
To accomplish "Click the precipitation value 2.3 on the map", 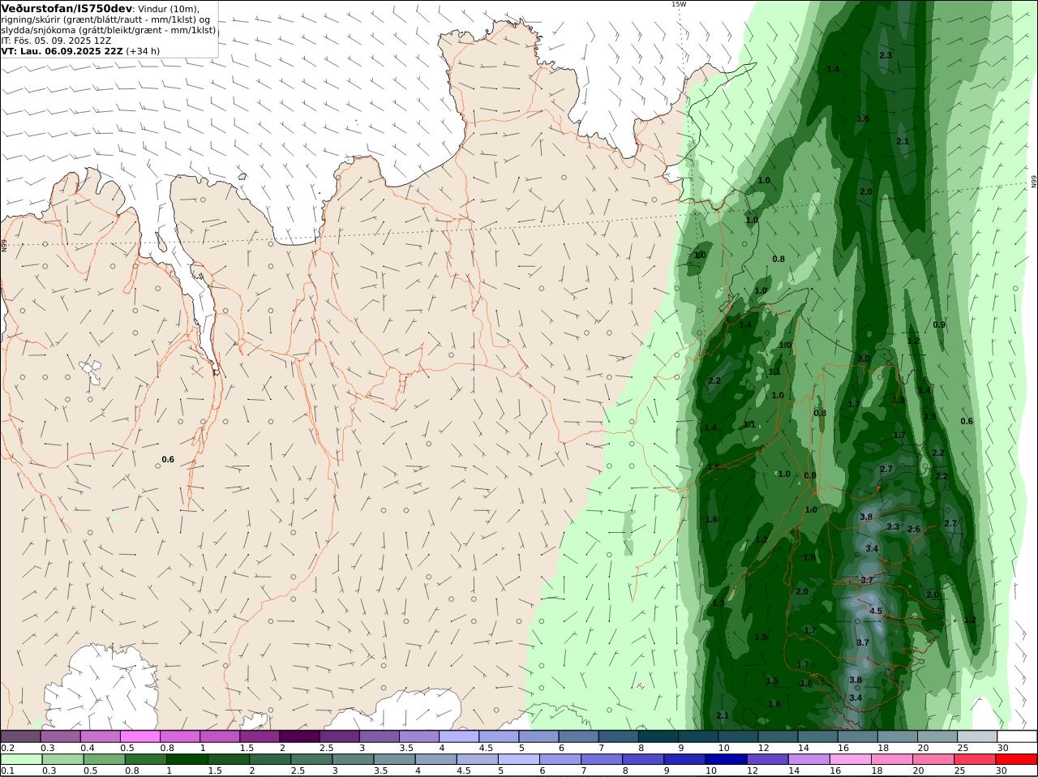I will 886,55.
